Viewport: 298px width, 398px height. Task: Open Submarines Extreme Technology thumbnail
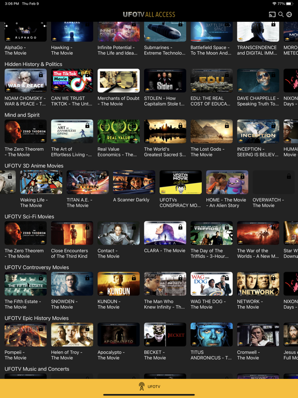pos(165,32)
